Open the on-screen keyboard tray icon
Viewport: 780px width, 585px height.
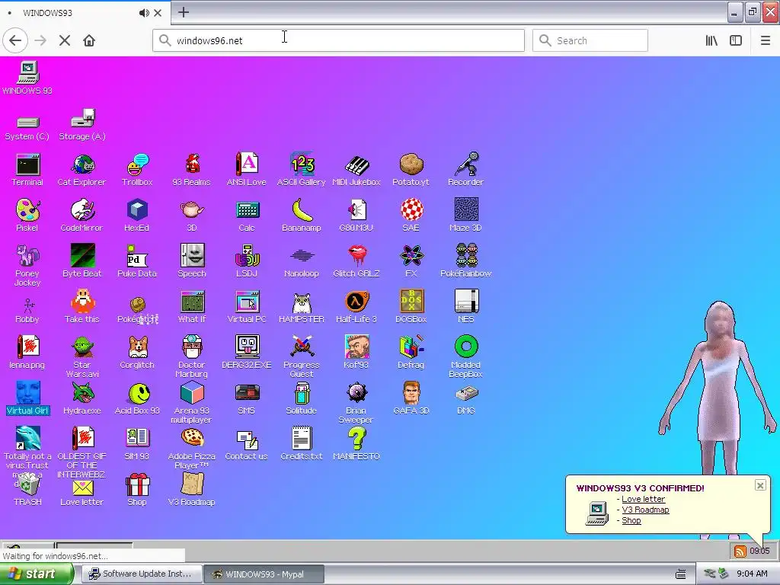[x=680, y=574]
